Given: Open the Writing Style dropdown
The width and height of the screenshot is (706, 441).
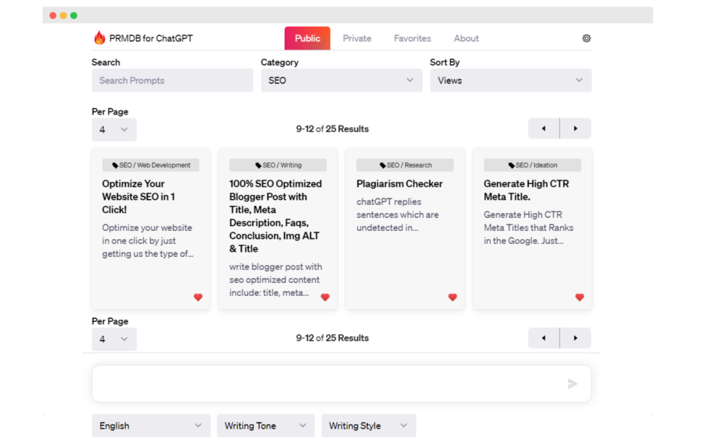Looking at the screenshot, I should pyautogui.click(x=369, y=426).
